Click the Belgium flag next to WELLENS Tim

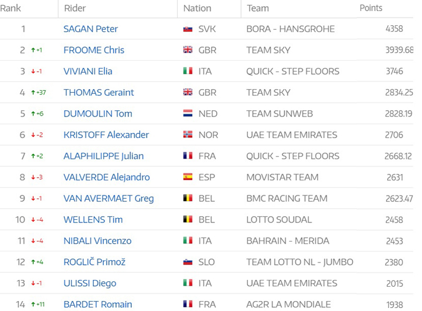coord(187,220)
